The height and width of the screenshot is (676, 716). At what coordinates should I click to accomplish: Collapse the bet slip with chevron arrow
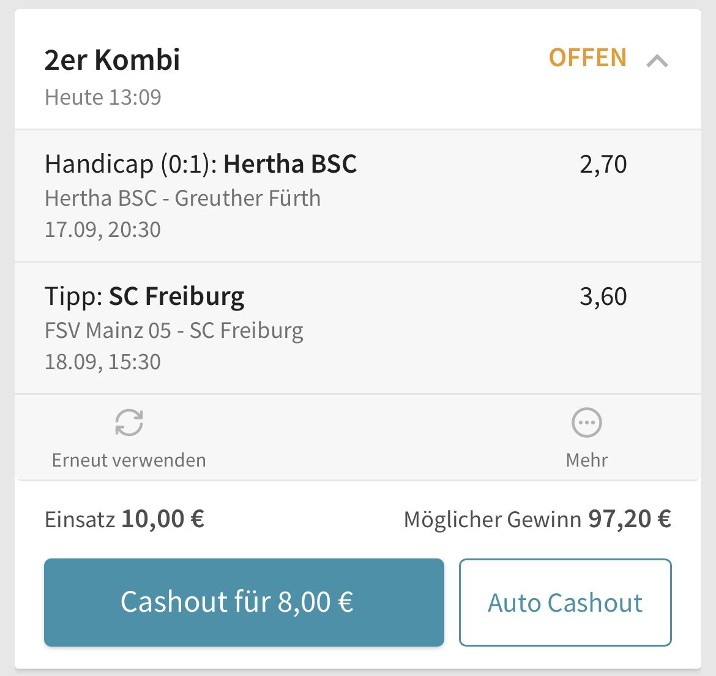[657, 61]
